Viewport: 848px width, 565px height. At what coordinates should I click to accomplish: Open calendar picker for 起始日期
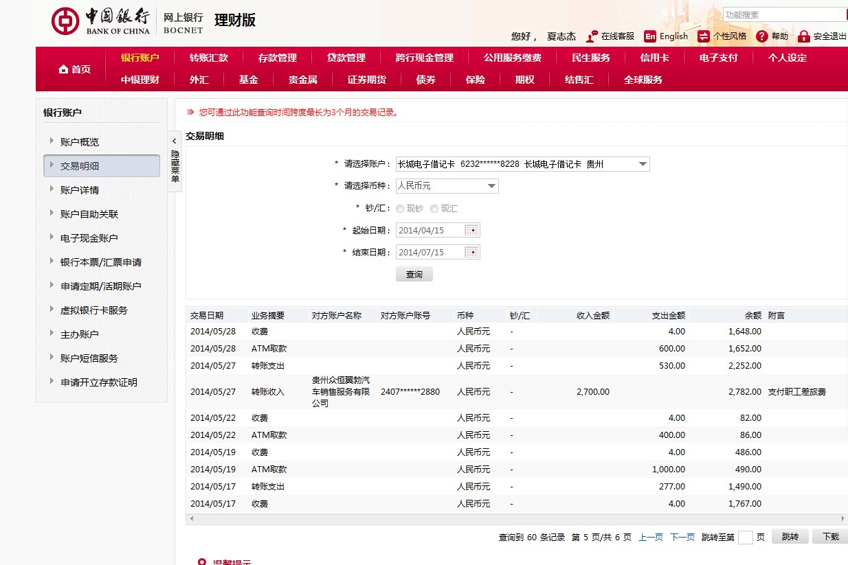point(472,231)
